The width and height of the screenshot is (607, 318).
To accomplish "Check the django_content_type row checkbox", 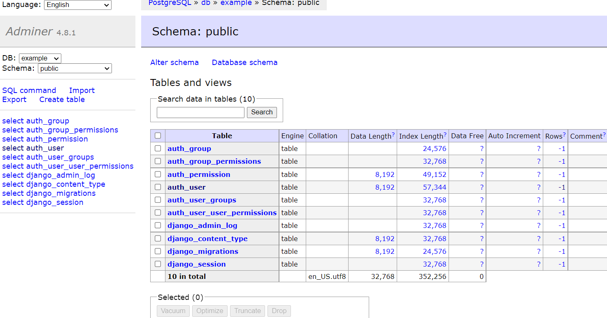I will pyautogui.click(x=158, y=239).
